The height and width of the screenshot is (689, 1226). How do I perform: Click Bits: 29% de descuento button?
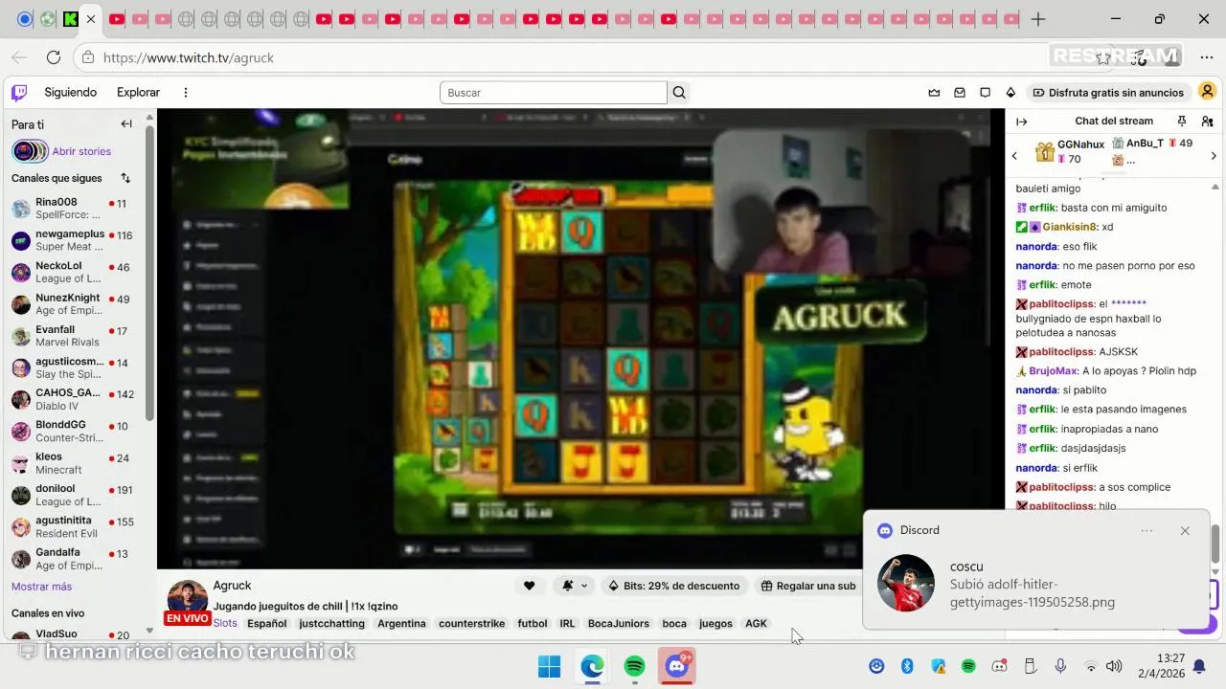[674, 586]
